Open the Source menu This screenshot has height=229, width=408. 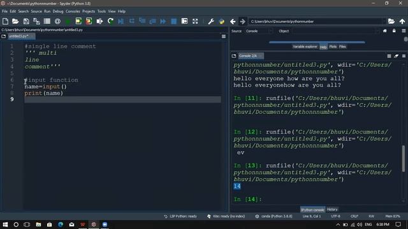point(36,11)
